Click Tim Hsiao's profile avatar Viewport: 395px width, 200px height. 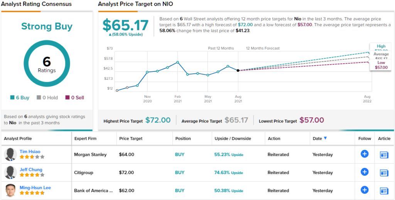[x=10, y=154]
